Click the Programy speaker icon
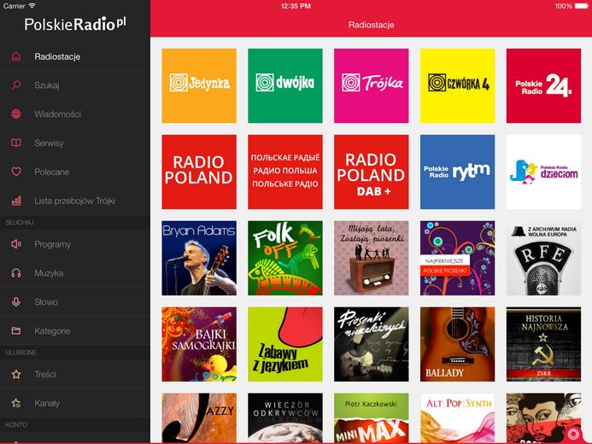The width and height of the screenshot is (592, 444). pyautogui.click(x=16, y=244)
